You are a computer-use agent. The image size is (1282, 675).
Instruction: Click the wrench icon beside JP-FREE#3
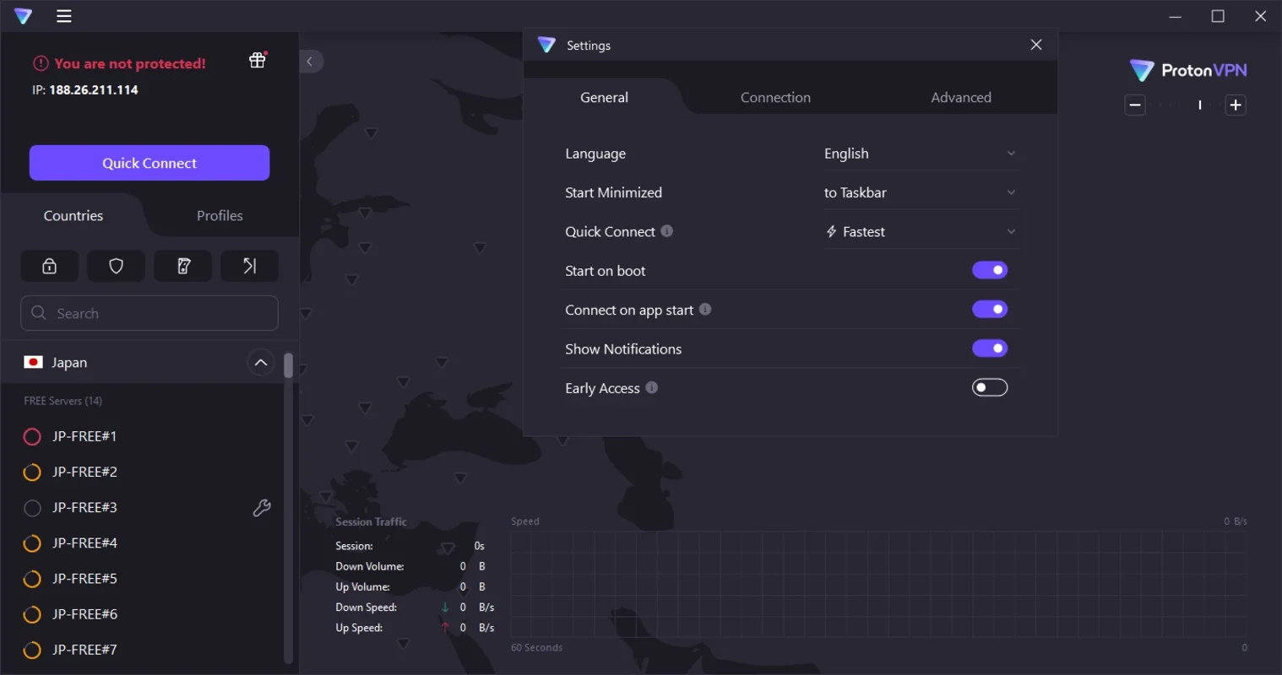[262, 507]
